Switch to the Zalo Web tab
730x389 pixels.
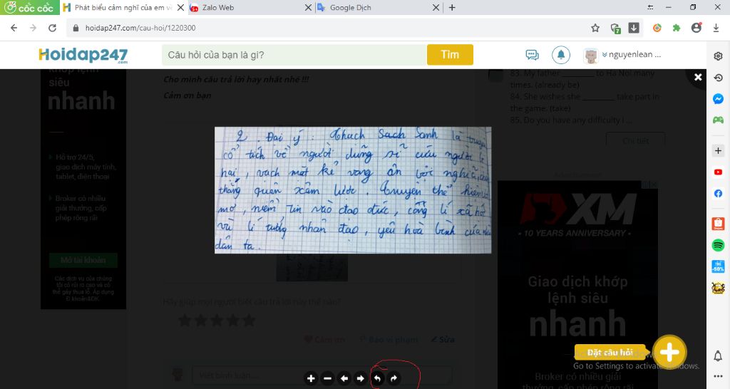pyautogui.click(x=246, y=7)
